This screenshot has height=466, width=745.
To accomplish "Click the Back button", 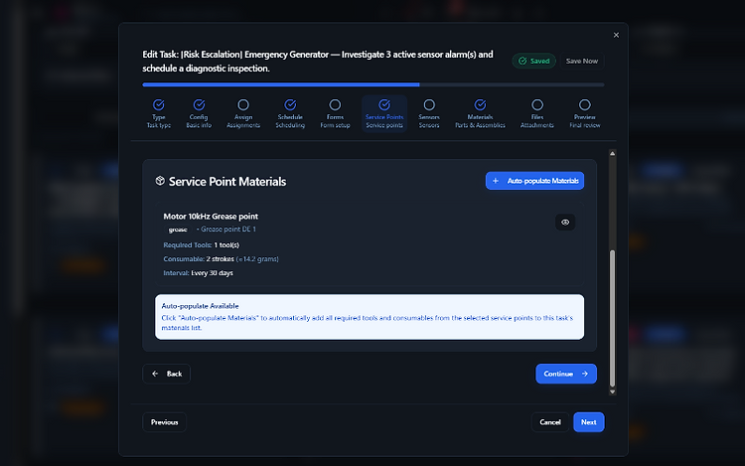I will coord(166,374).
